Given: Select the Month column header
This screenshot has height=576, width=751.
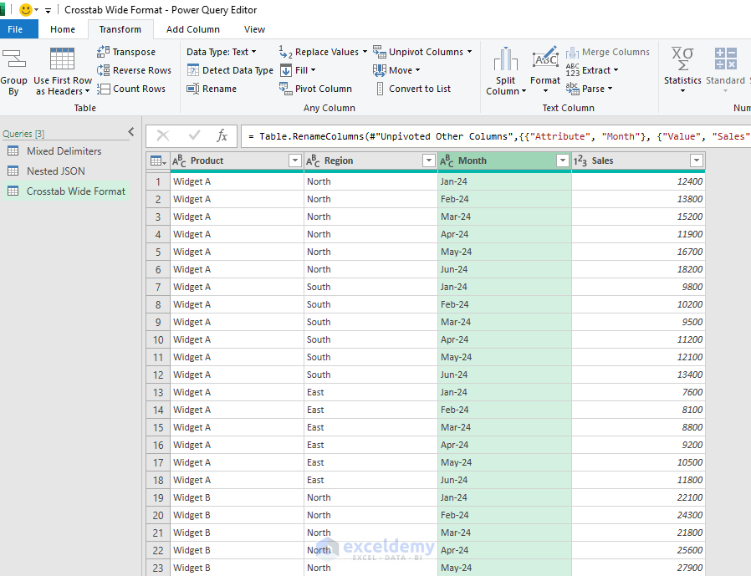Looking at the screenshot, I should (x=505, y=161).
